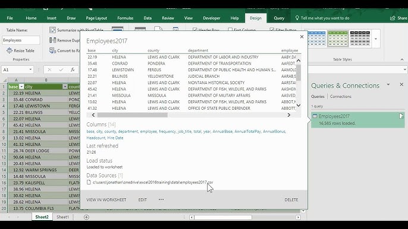Toggle the First Column checkbox
The height and width of the screenshot is (229, 408).
tap(230, 30)
